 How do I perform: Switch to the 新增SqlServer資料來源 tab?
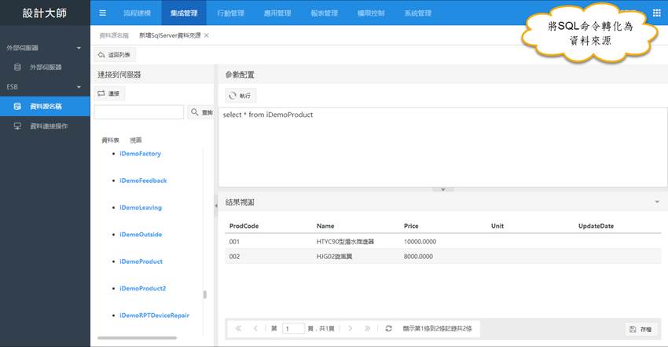click(170, 35)
